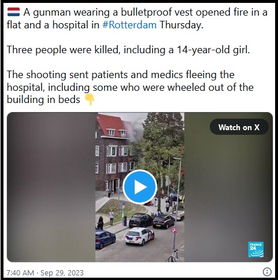278x280 pixels.
Task: Click the blurred area below Watch on X
Action: point(228,193)
